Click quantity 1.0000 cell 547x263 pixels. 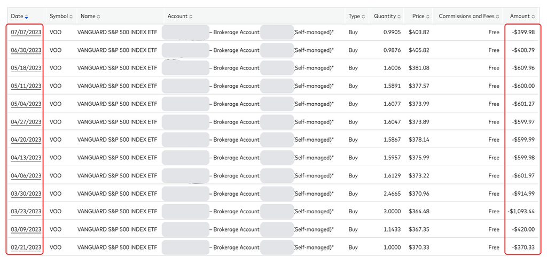coord(393,247)
